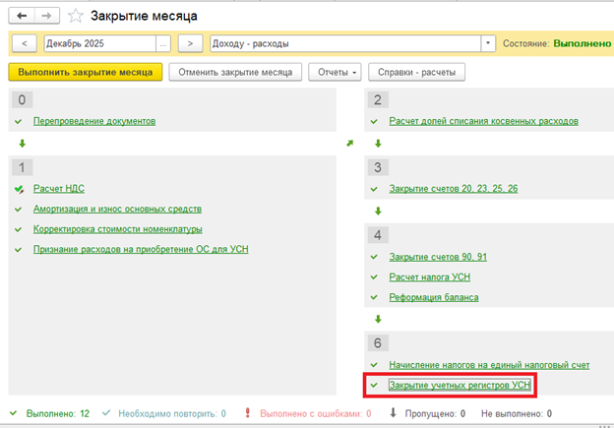Click checkmark beside Амортизация и износ
This screenshot has height=428, width=614.
pos(18,210)
